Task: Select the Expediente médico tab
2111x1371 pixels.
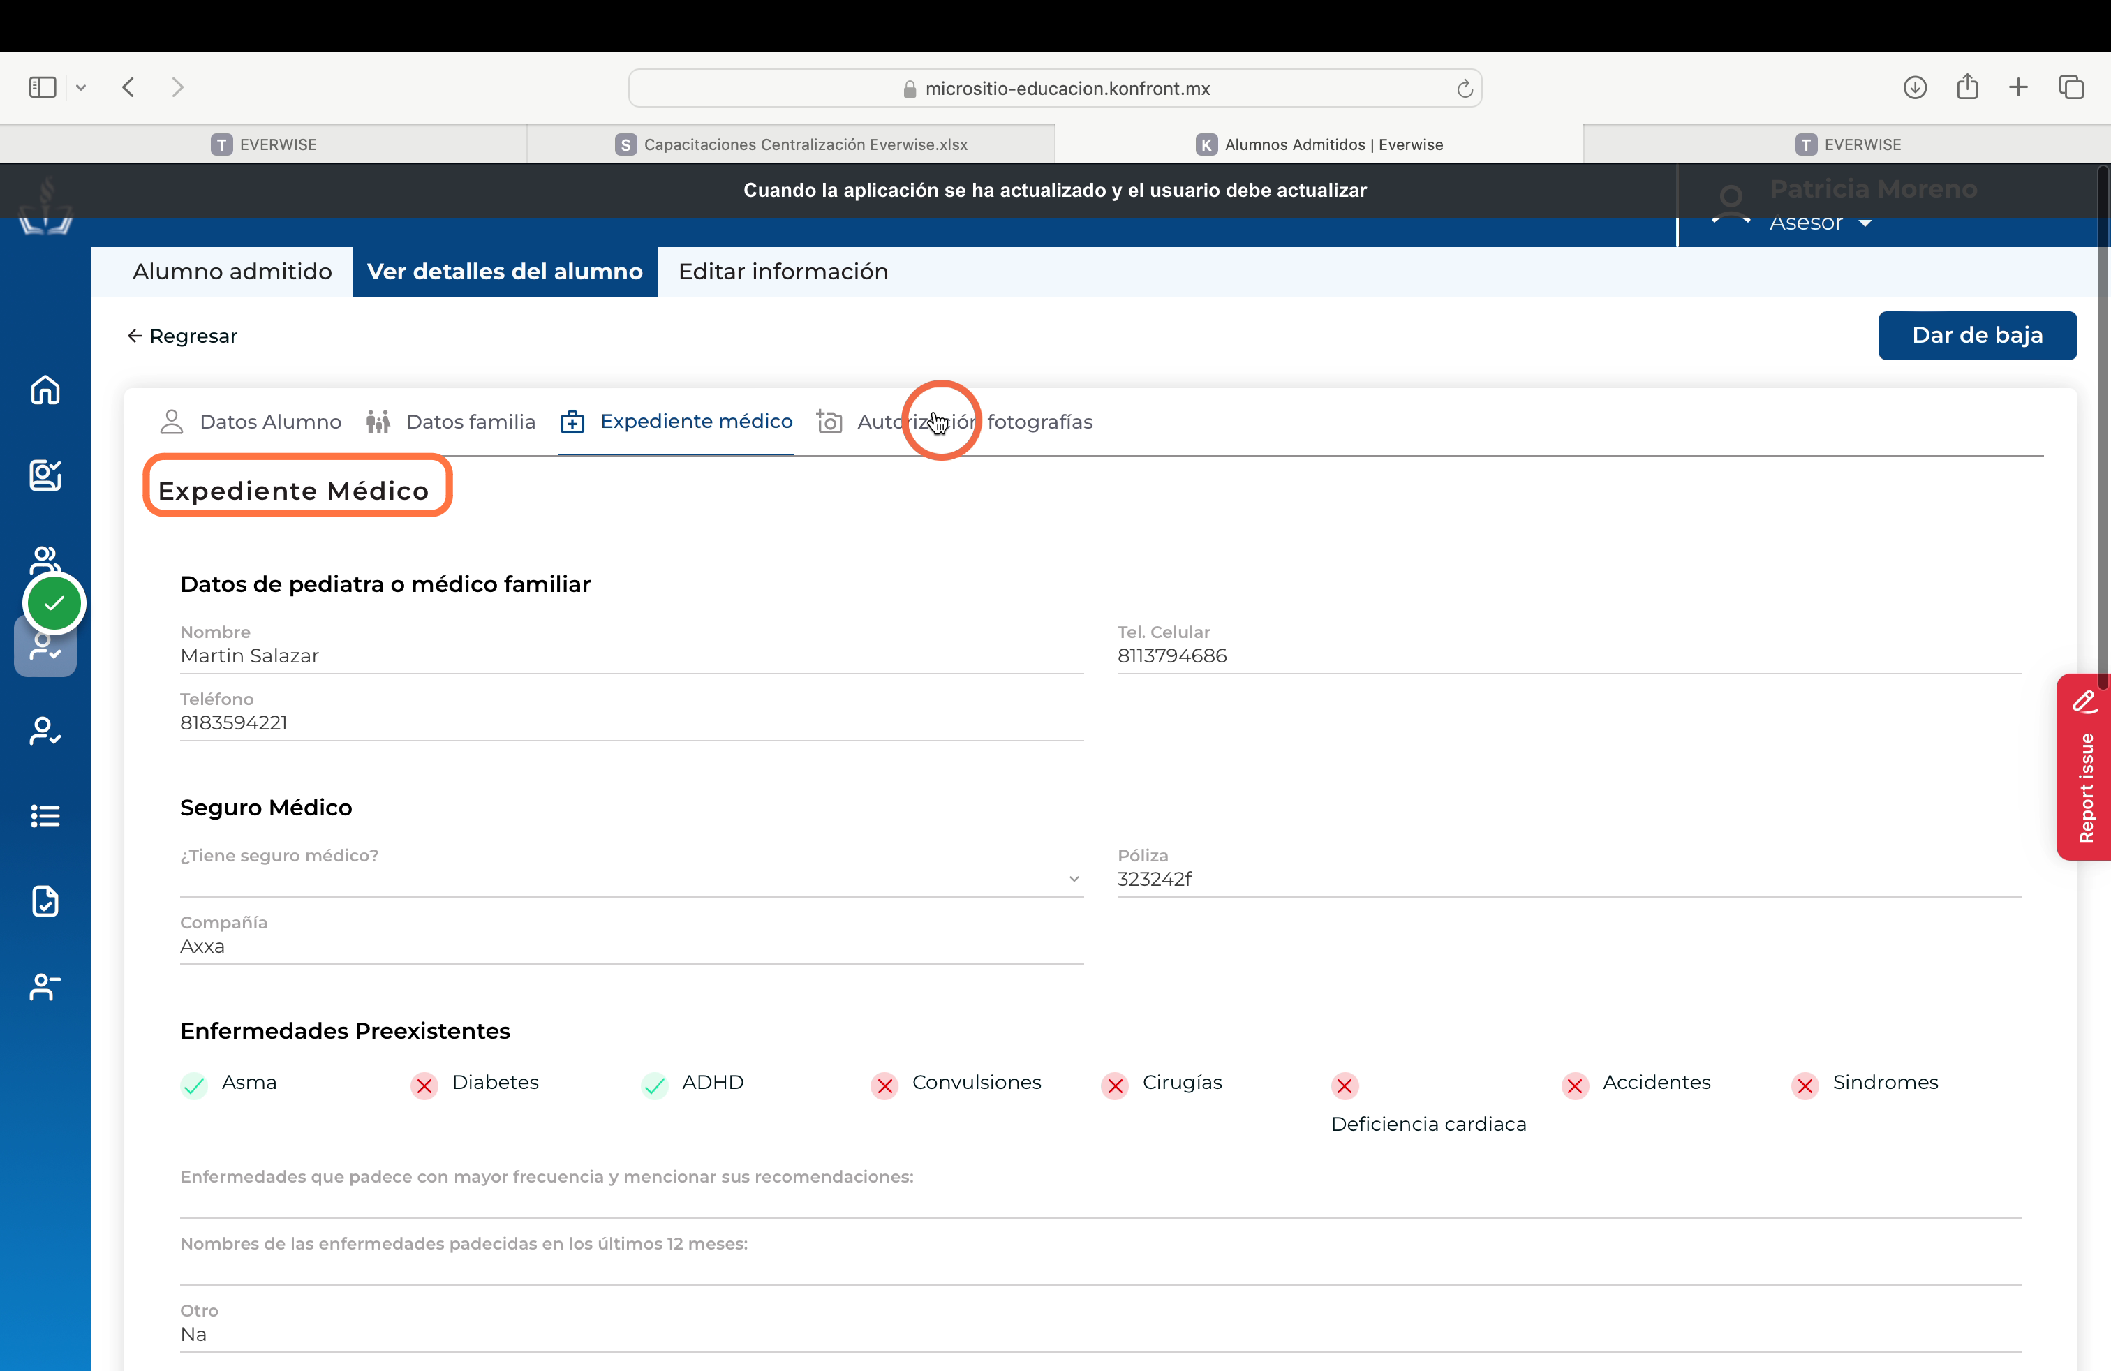Action: 676,421
